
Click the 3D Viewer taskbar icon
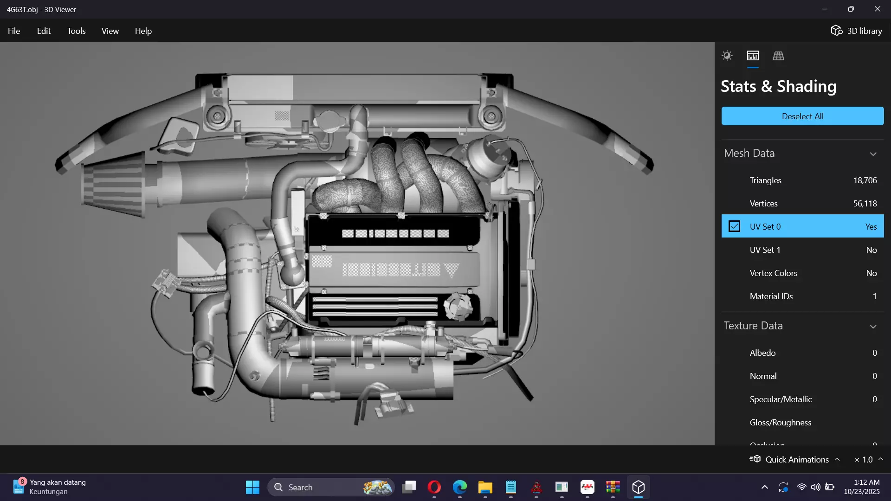pos(639,487)
